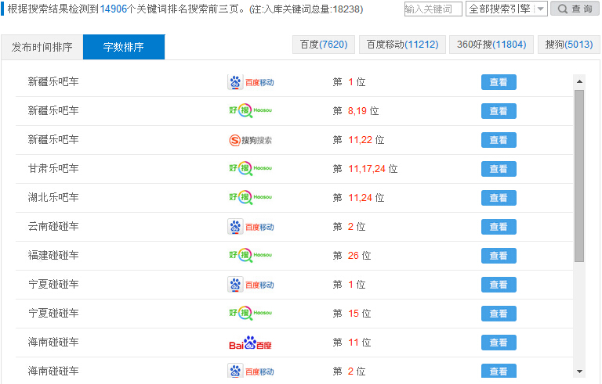The width and height of the screenshot is (602, 384).
Task: Click rank text 11,22
Action: (360, 140)
